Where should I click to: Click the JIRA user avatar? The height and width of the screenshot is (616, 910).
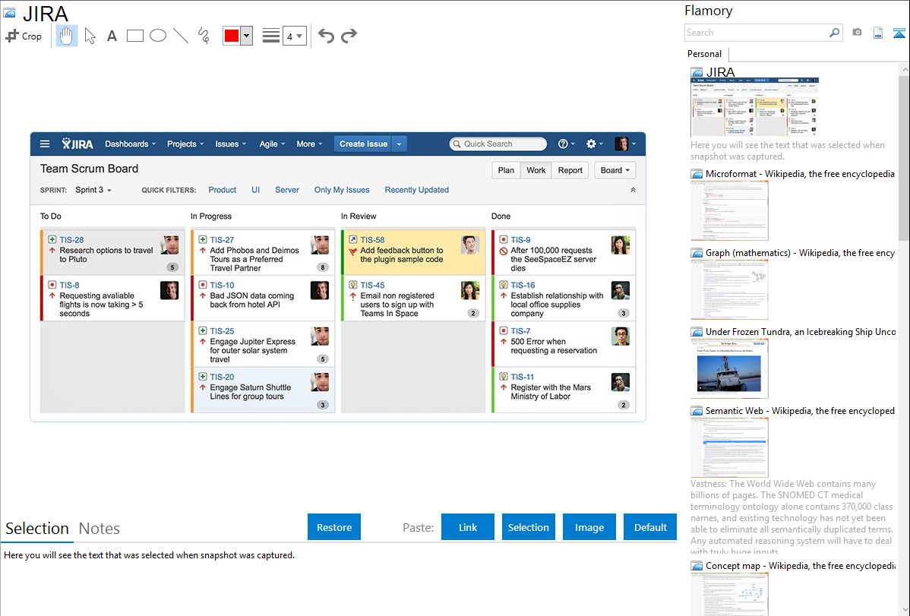point(621,144)
